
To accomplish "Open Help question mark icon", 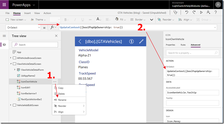I will (x=216, y=13).
